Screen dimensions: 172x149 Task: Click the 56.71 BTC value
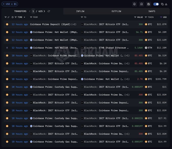point(139,32)
